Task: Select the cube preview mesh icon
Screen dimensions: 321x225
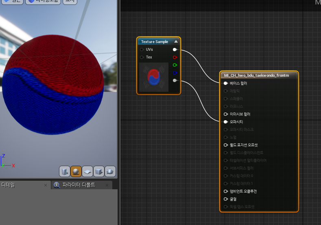Action: pyautogui.click(x=99, y=171)
